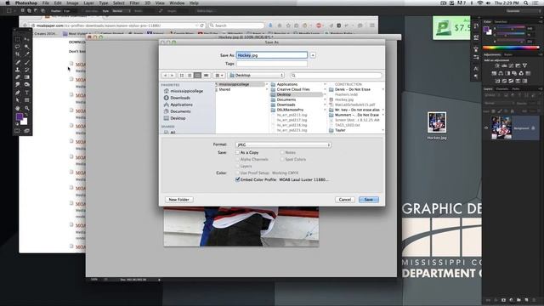This screenshot has width=544, height=306.
Task: Select the History Brush tool
Action: (x=26, y=70)
